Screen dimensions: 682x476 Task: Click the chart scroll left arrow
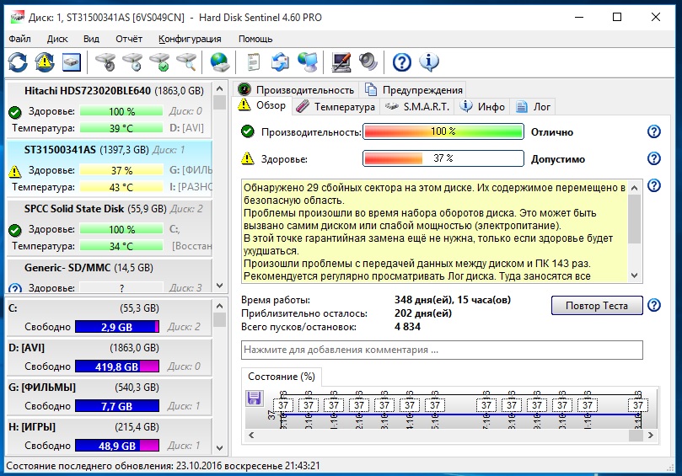(x=251, y=435)
